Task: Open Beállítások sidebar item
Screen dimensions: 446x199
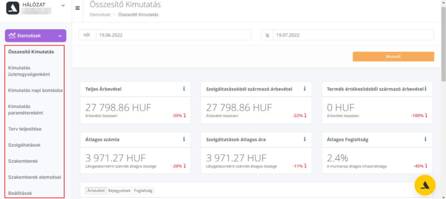Action: pos(20,193)
